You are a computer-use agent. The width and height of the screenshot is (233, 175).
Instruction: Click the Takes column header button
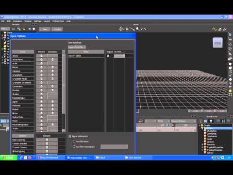click(x=86, y=52)
